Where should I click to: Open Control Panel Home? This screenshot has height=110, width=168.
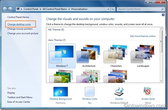pyautogui.click(x=18, y=17)
